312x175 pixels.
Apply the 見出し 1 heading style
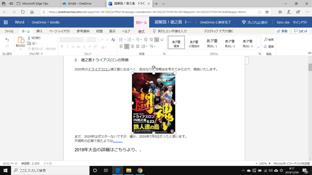coord(212,42)
